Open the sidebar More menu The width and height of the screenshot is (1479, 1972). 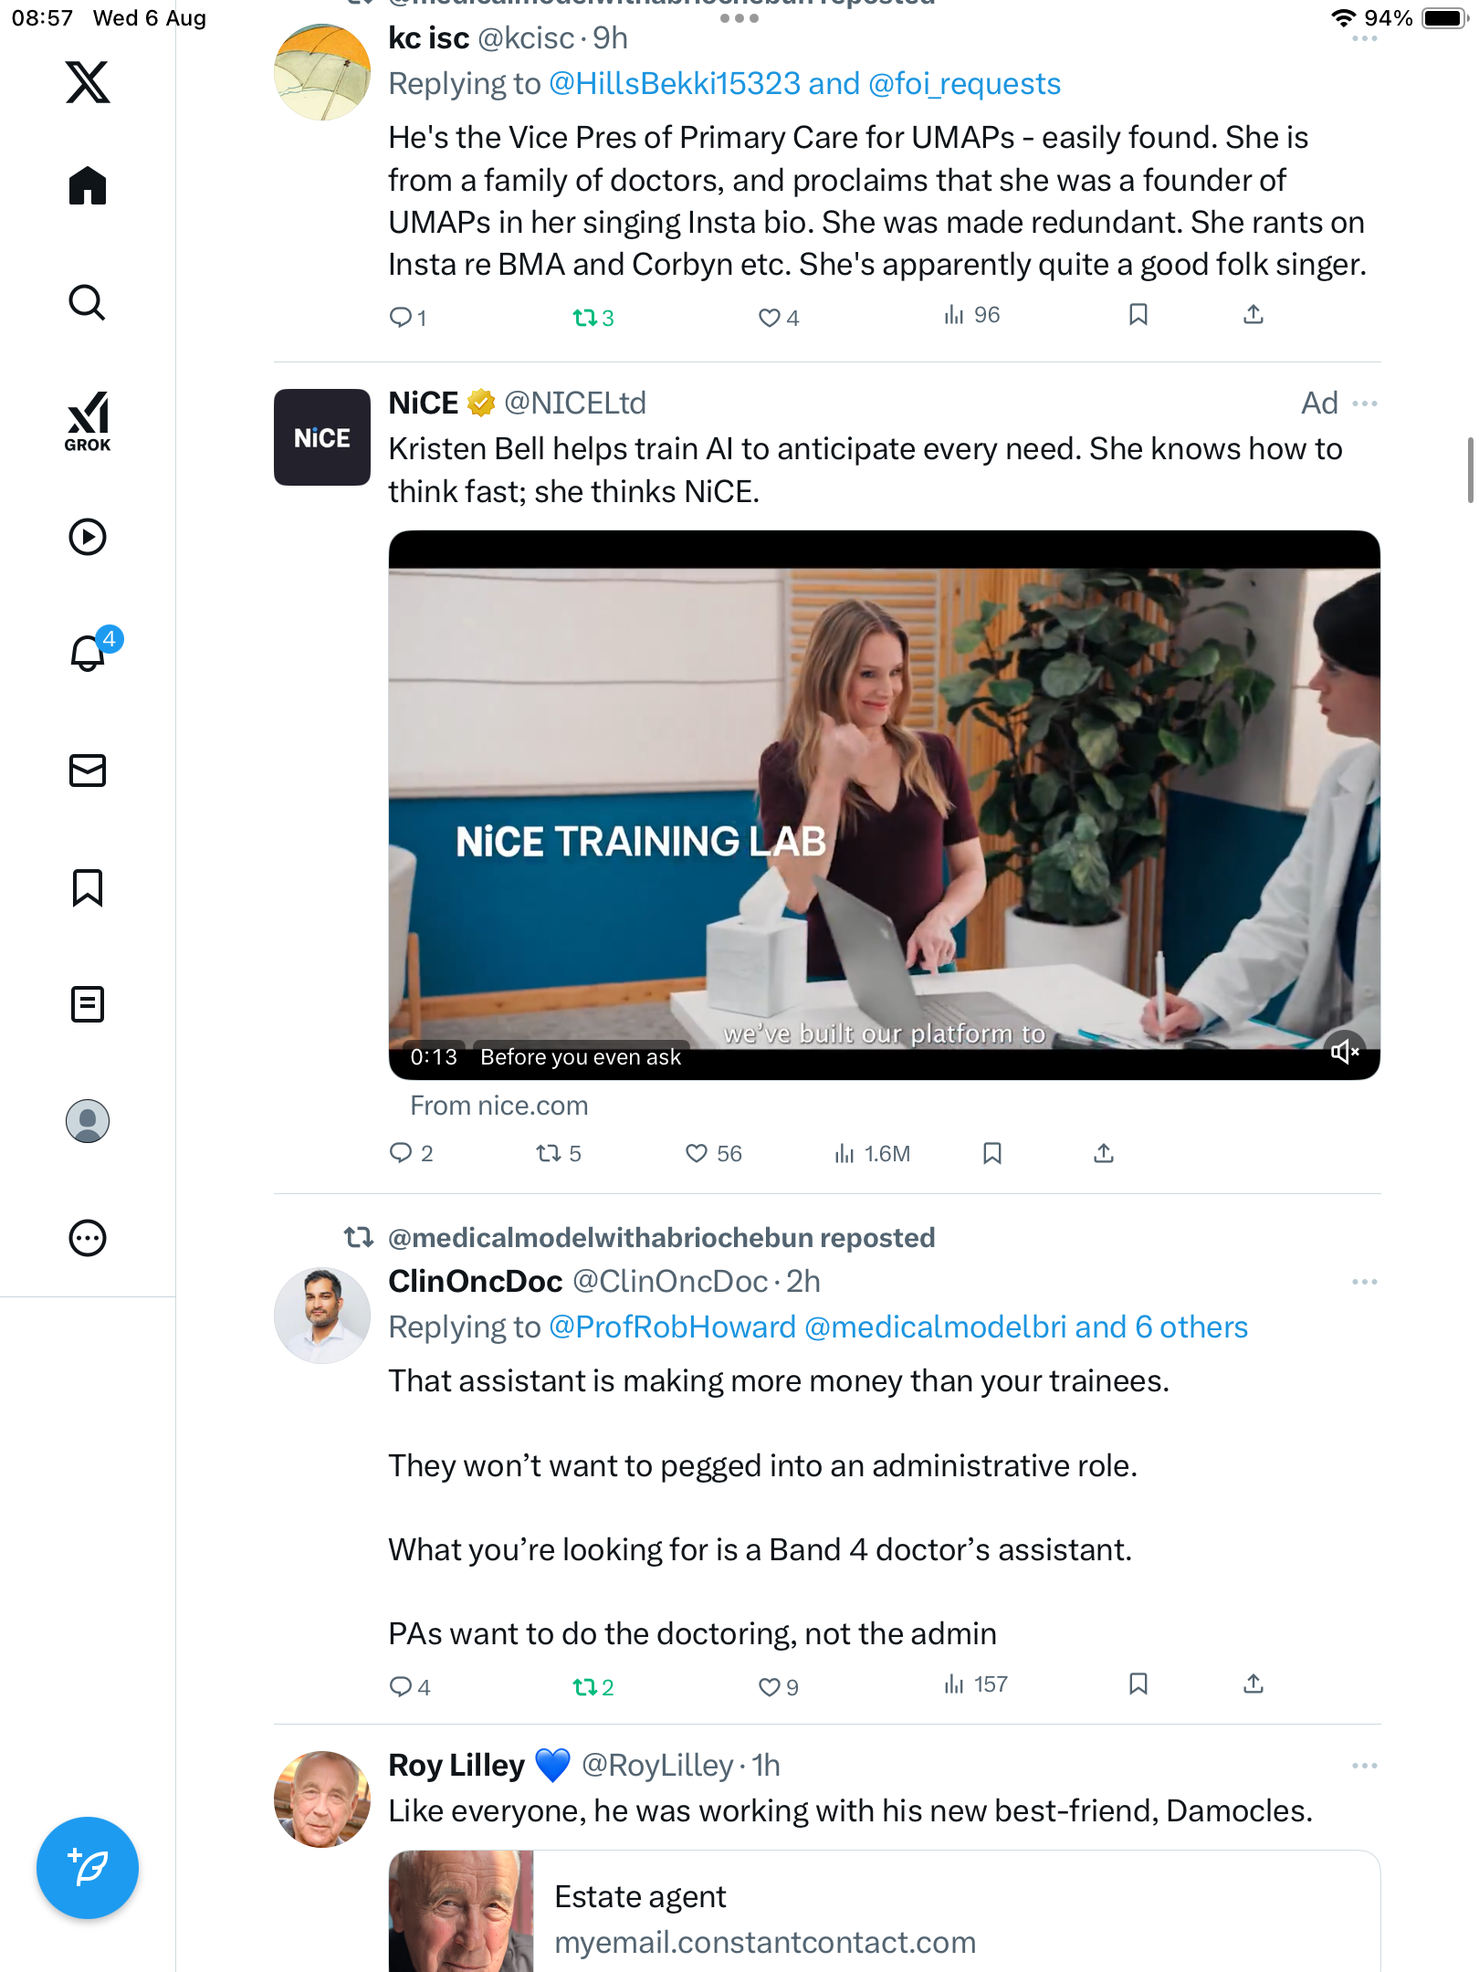point(88,1238)
